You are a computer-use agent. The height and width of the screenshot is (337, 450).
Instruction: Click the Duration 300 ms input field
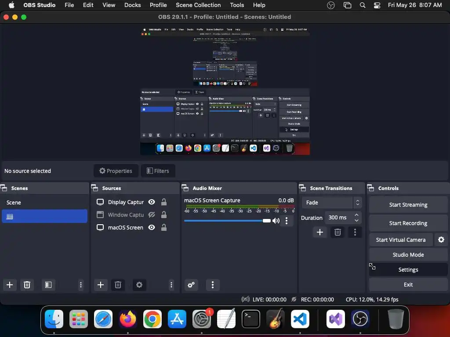(x=343, y=218)
